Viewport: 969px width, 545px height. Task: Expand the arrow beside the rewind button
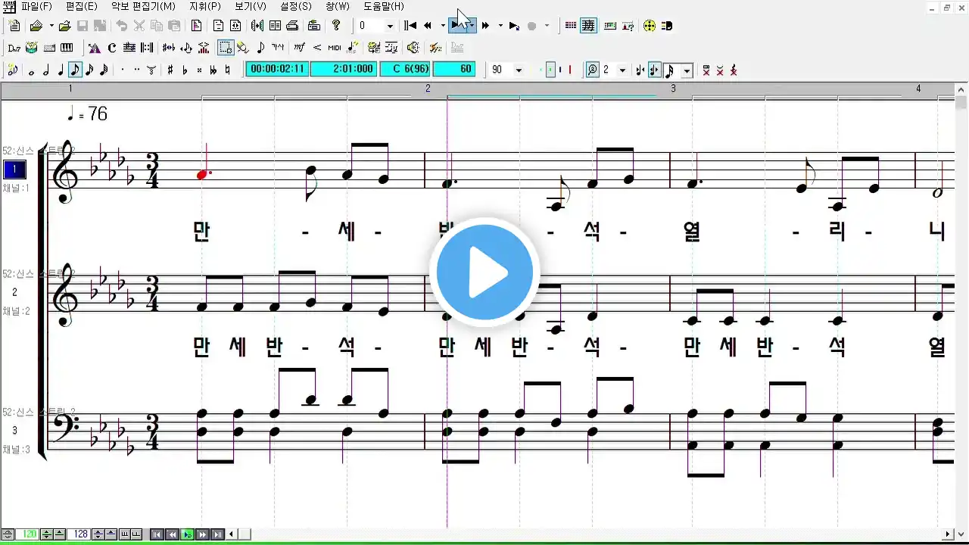click(443, 26)
